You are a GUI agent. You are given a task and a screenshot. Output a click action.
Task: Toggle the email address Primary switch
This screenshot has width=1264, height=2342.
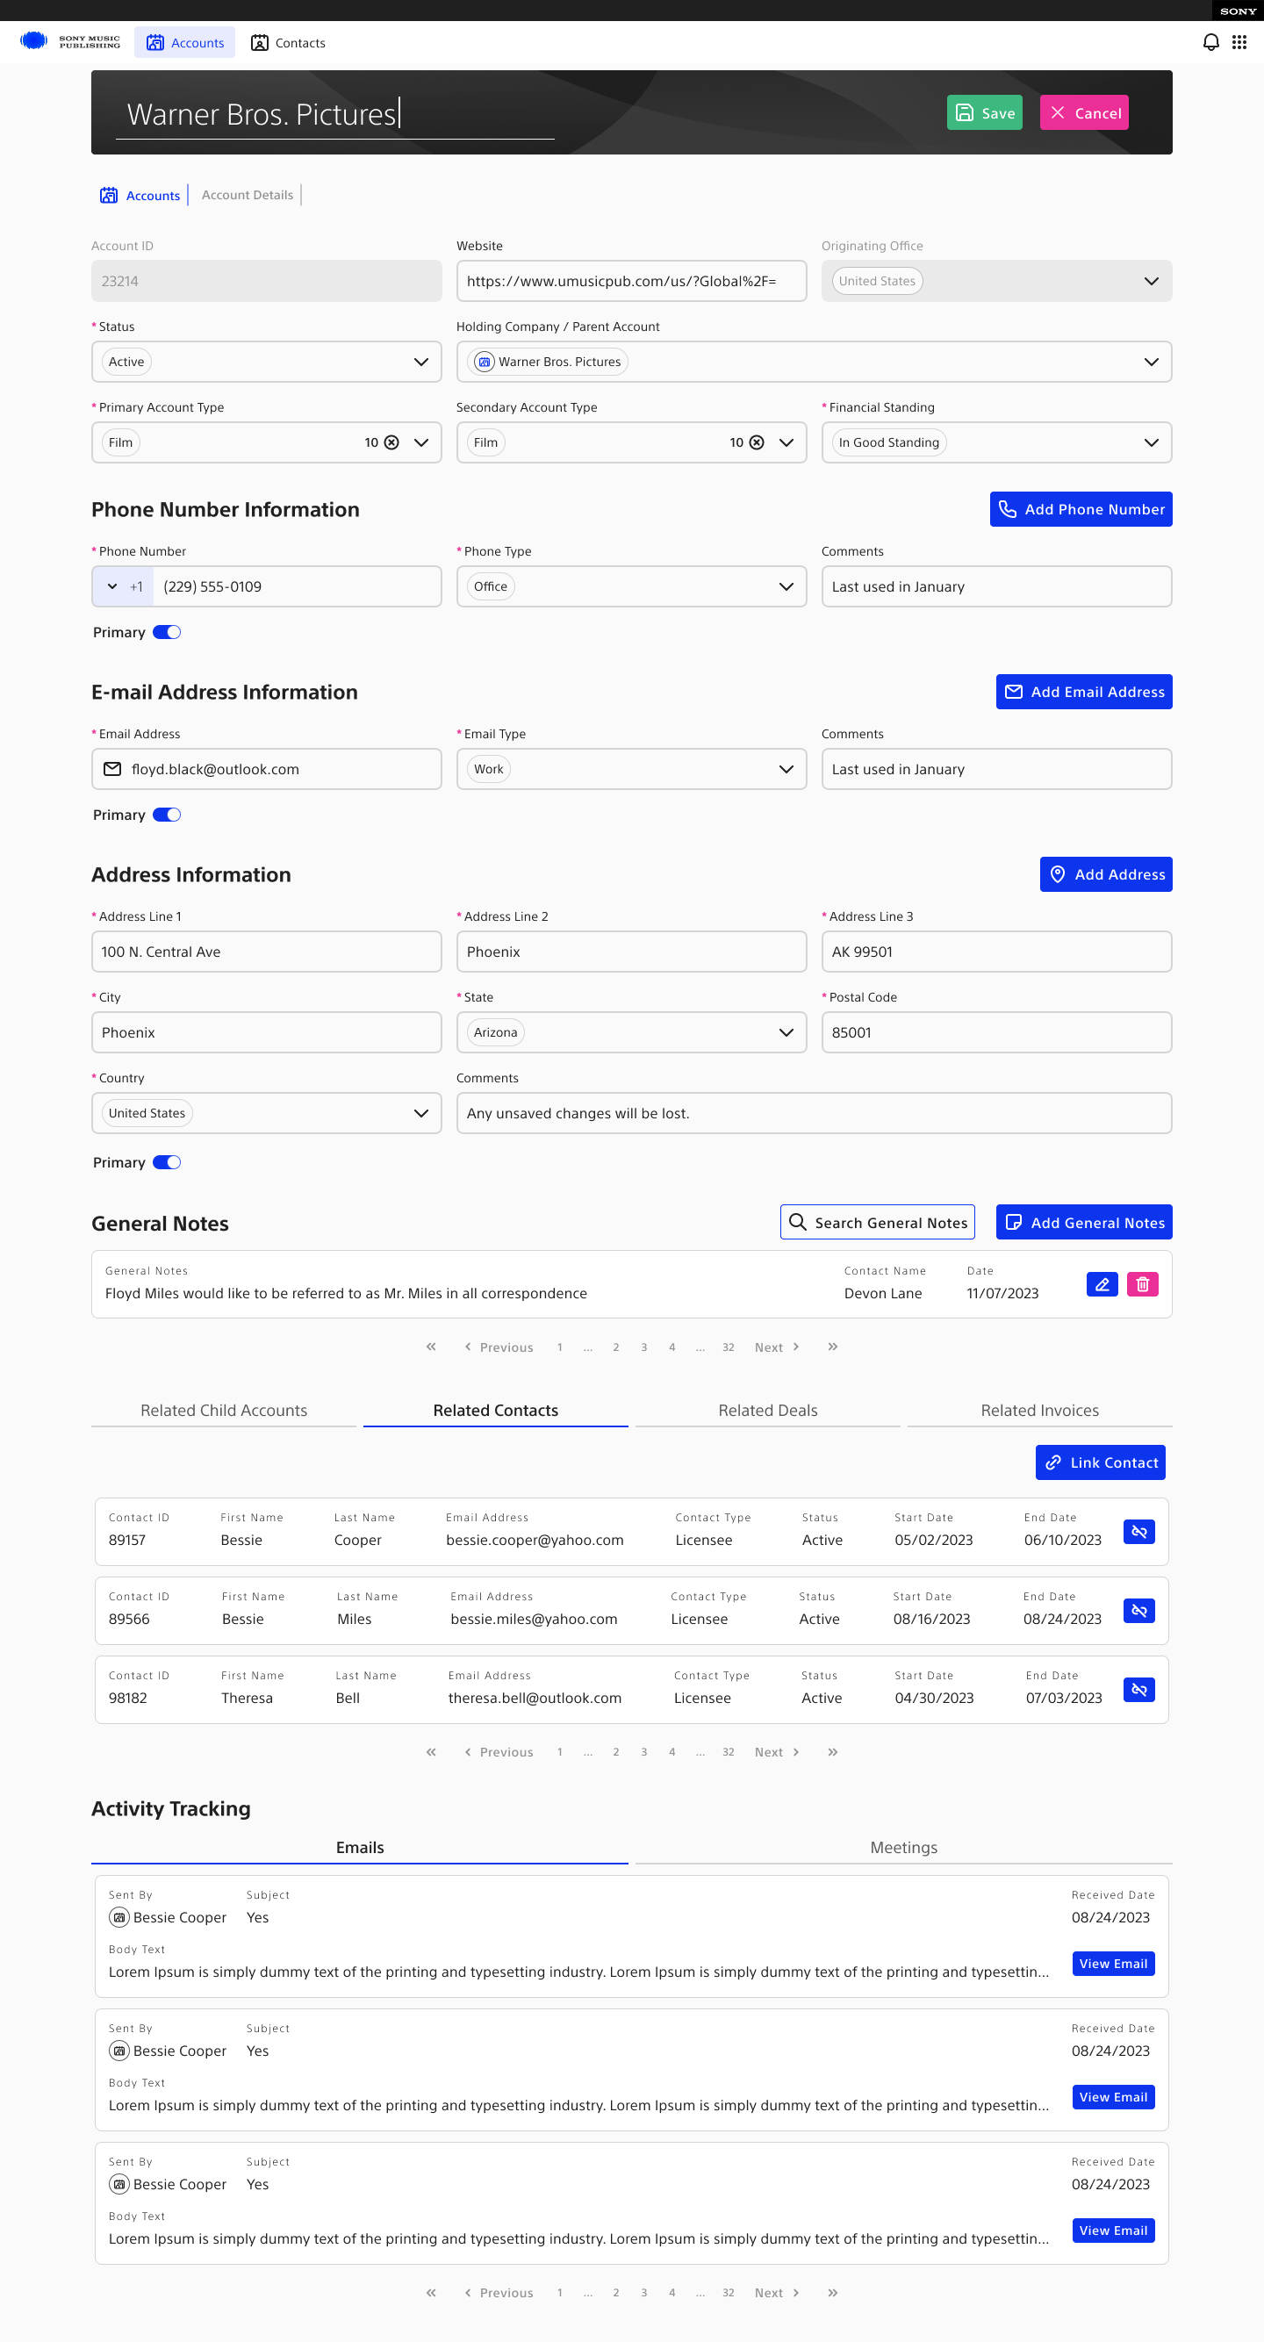(167, 815)
